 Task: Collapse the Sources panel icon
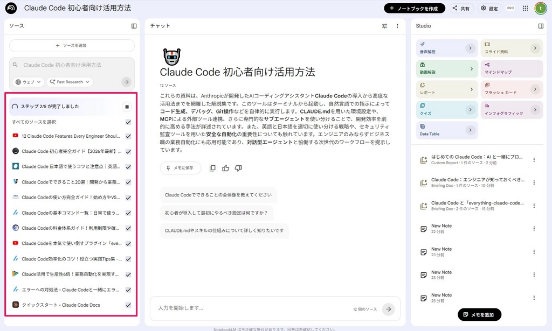point(134,26)
